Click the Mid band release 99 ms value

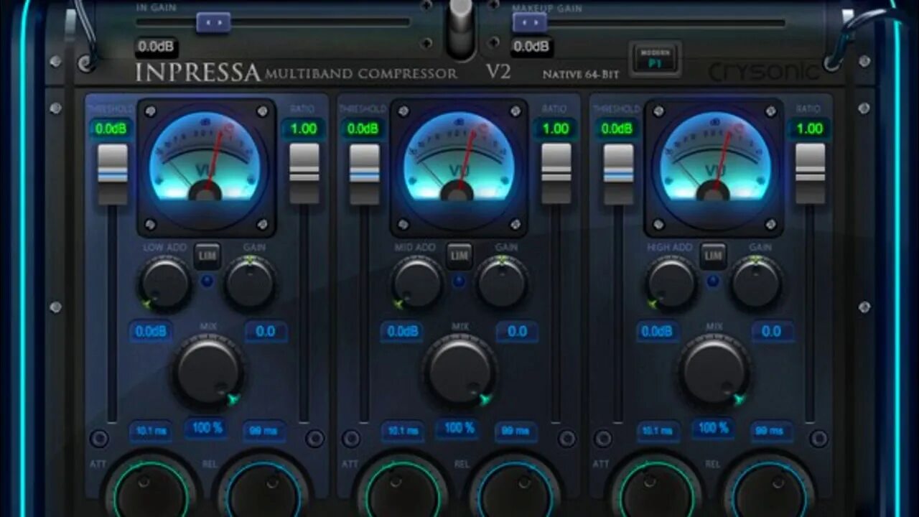pyautogui.click(x=516, y=432)
